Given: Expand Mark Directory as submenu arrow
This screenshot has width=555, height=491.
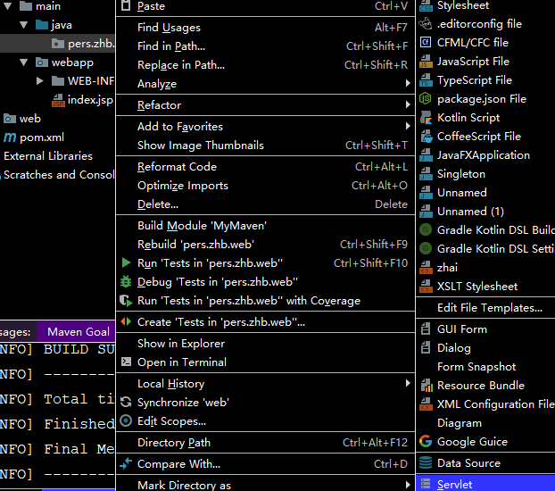Looking at the screenshot, I should coord(408,485).
